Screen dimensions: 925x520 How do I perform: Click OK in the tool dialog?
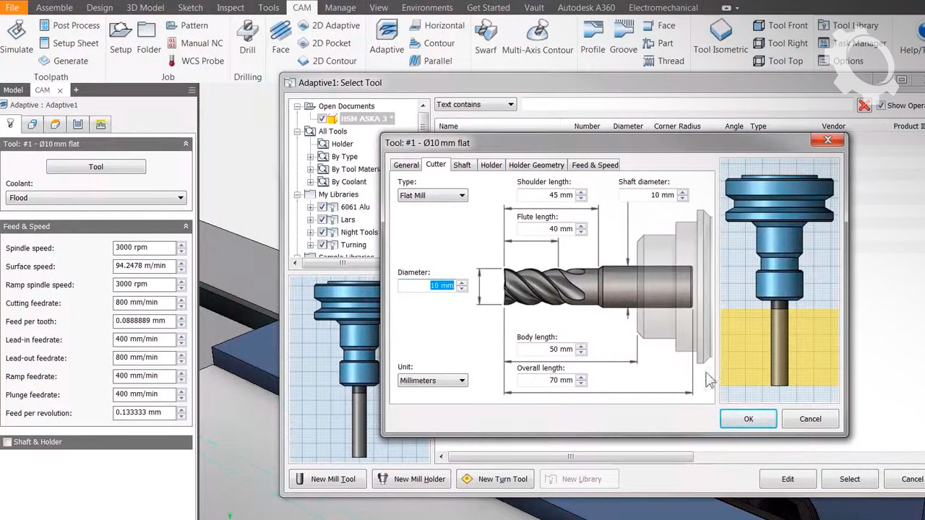point(748,419)
